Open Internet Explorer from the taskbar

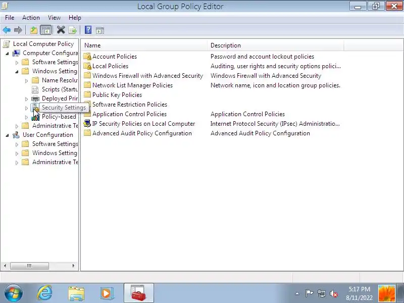click(x=44, y=293)
